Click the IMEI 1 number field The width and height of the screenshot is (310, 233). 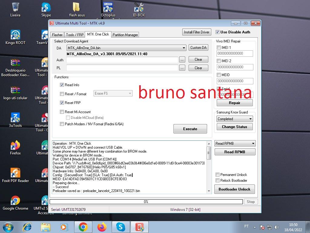click(x=235, y=53)
